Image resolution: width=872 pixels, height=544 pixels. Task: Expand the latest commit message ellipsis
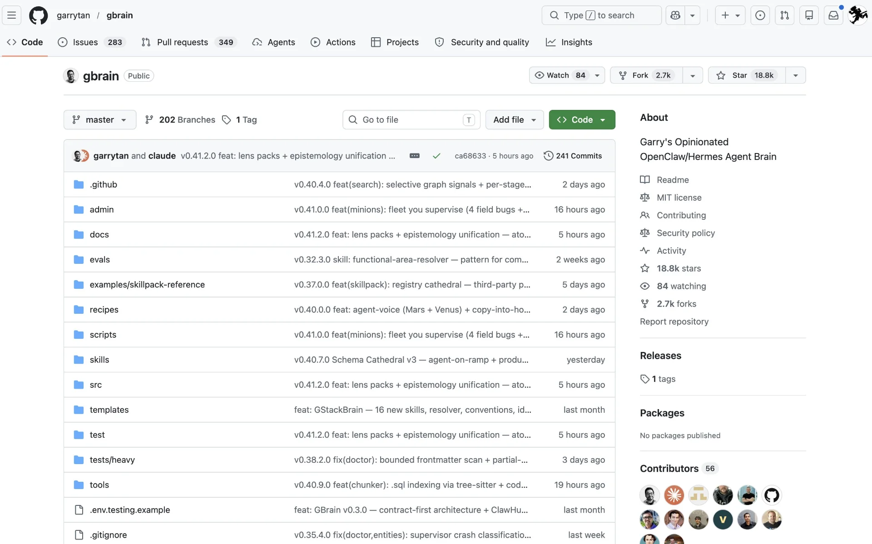click(414, 156)
